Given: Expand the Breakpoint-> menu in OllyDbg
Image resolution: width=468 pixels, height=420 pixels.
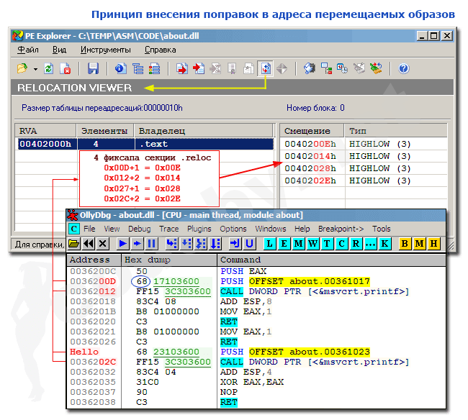Looking at the screenshot, I should coord(341,229).
